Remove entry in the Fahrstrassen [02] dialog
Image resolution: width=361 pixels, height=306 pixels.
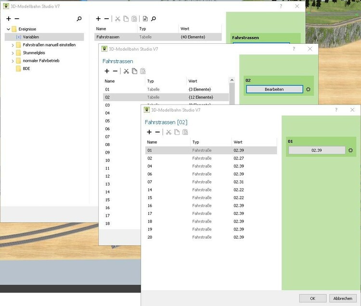point(157,132)
